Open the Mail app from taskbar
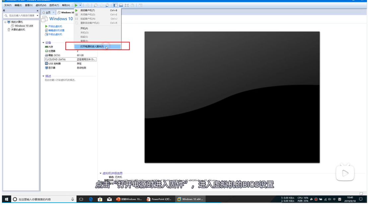 point(110,199)
